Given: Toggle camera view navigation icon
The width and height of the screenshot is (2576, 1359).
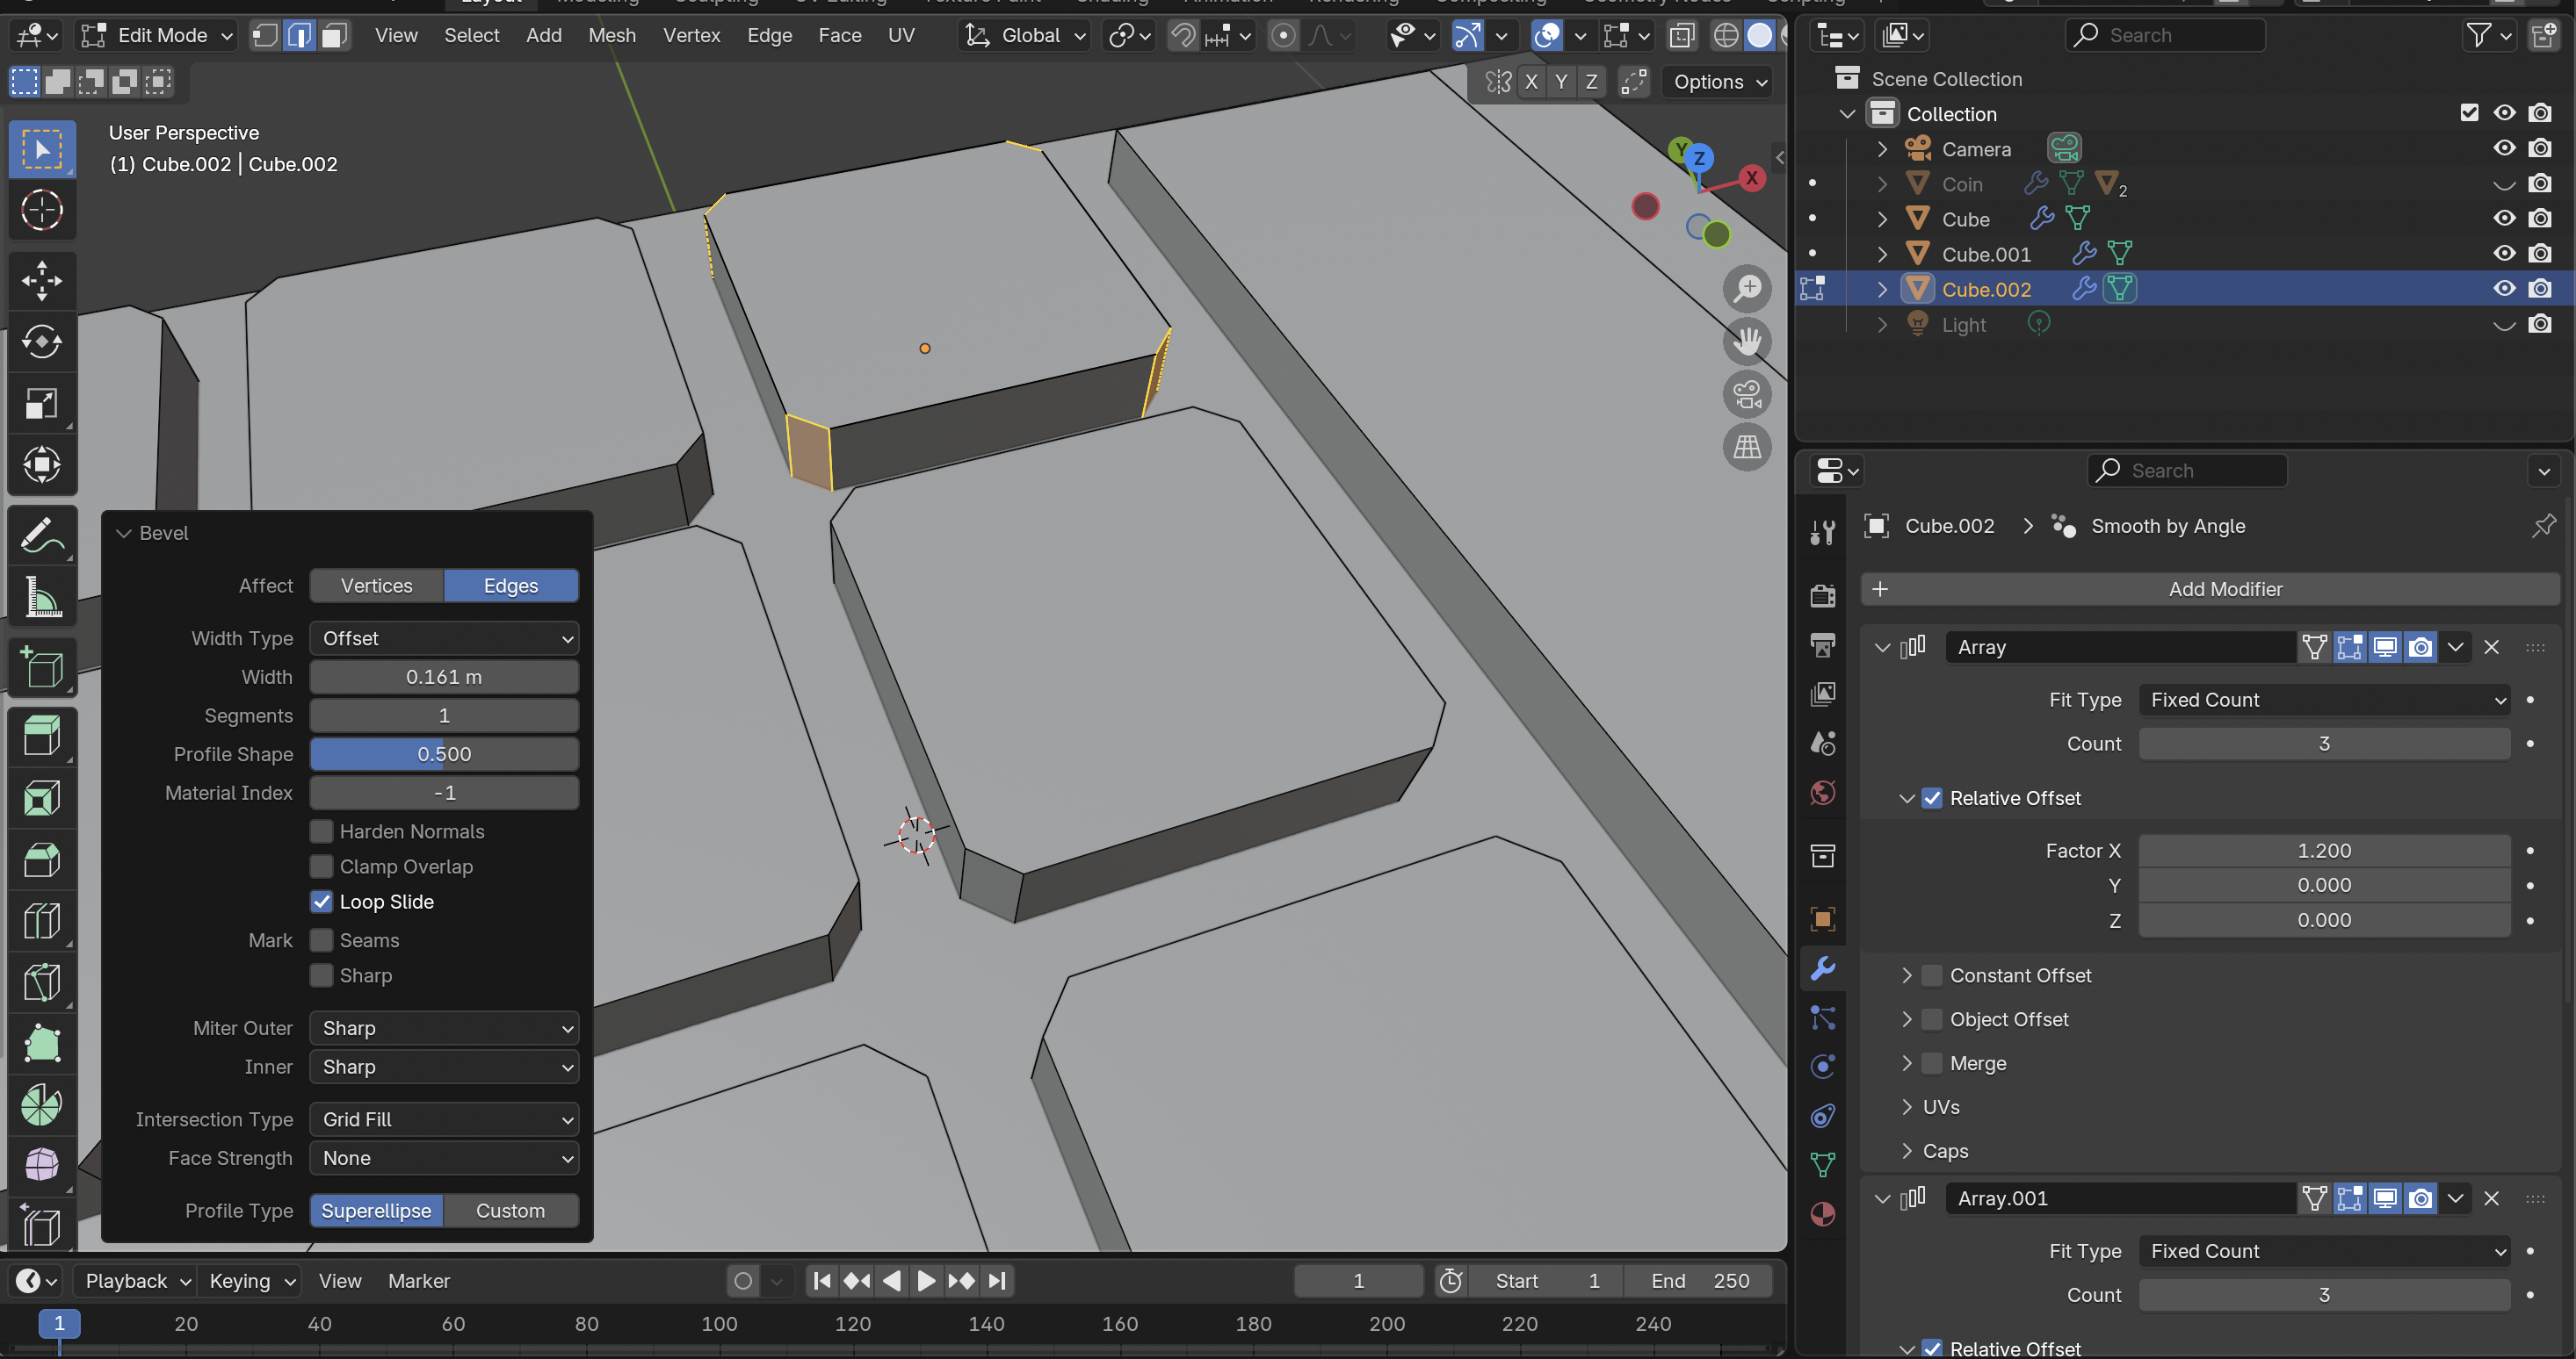Looking at the screenshot, I should (1746, 393).
